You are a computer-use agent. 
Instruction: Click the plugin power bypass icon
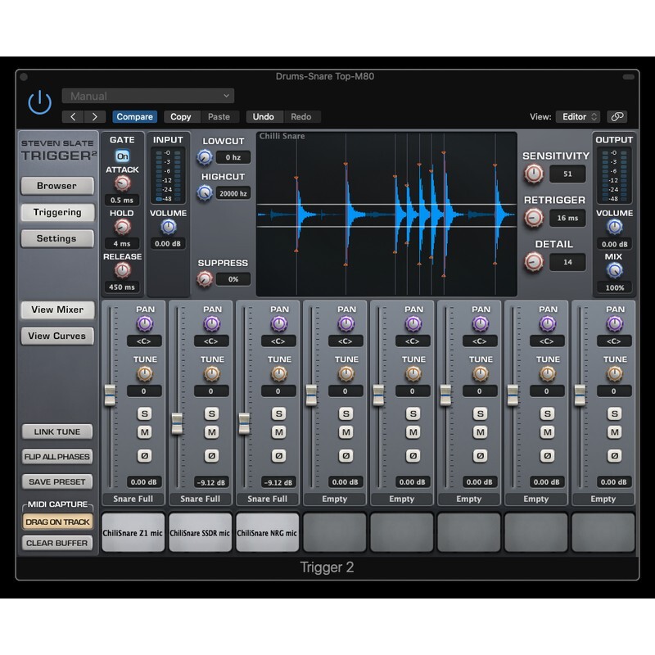click(x=39, y=102)
